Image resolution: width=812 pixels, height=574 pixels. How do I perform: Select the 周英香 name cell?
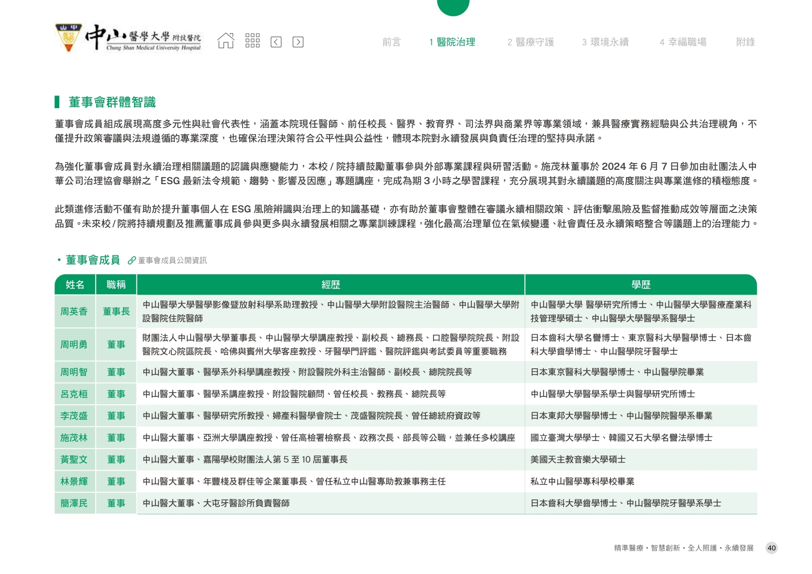74,311
